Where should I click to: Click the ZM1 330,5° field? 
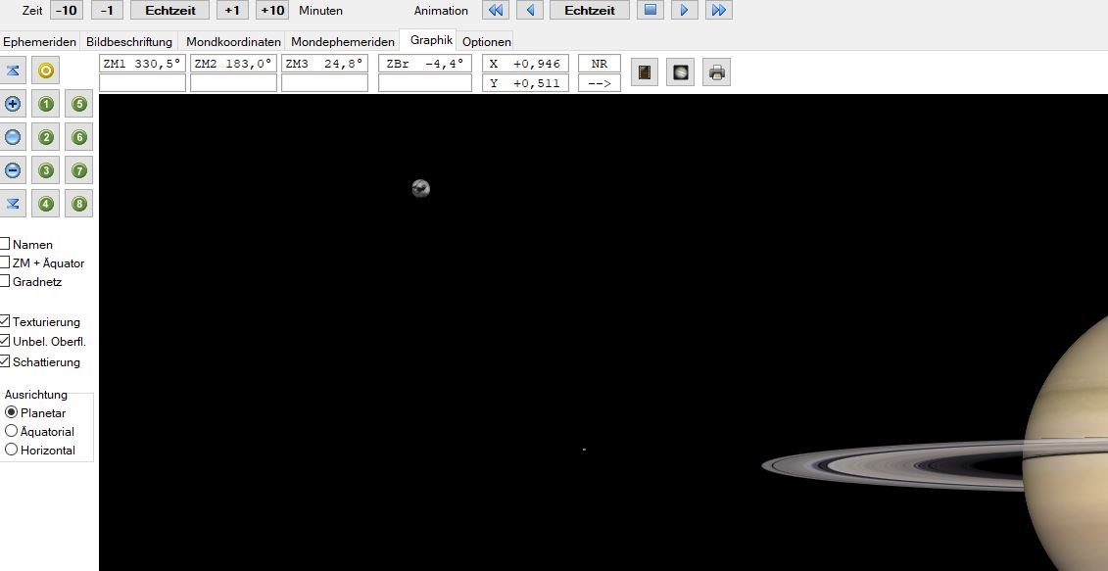point(143,64)
